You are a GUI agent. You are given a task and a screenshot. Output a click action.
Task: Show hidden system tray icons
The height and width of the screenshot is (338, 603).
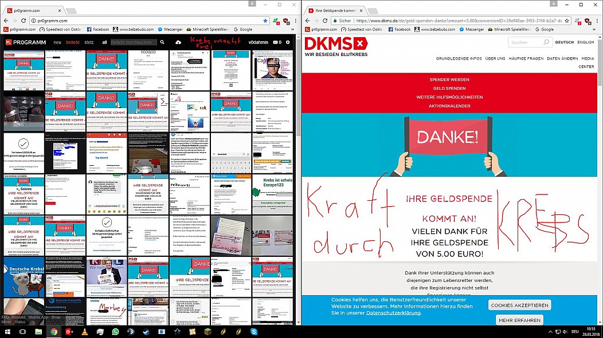coord(550,332)
